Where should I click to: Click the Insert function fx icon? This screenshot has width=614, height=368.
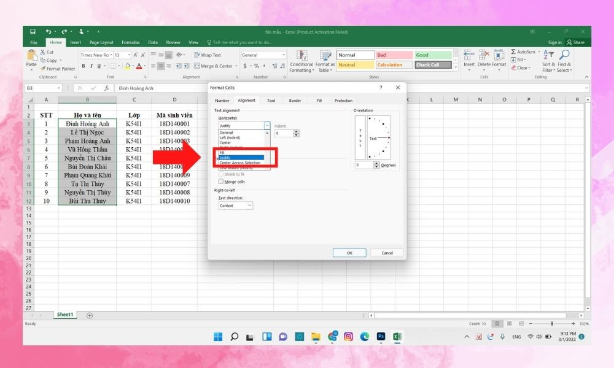tap(106, 88)
